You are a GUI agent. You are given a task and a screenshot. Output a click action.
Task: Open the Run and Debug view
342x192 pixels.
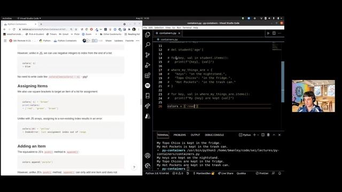[x=147, y=65]
